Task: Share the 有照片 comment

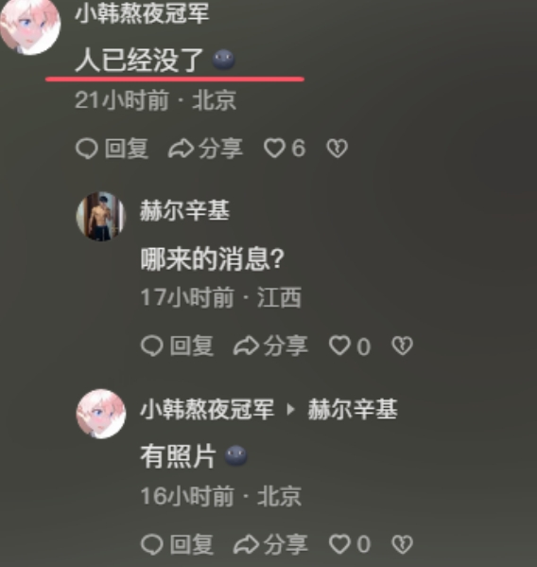Action: click(246, 544)
